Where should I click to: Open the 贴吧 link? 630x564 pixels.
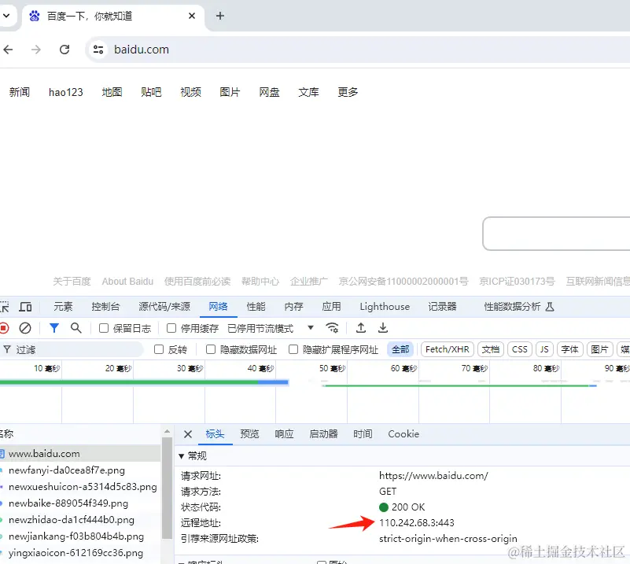(151, 92)
